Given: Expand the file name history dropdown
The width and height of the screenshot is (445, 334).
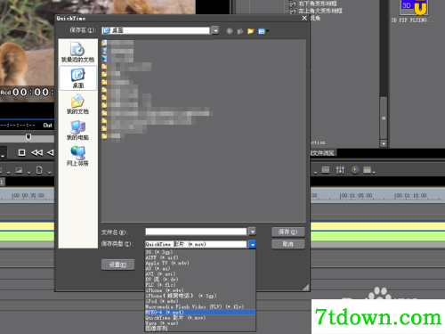Looking at the screenshot, I should 252,232.
